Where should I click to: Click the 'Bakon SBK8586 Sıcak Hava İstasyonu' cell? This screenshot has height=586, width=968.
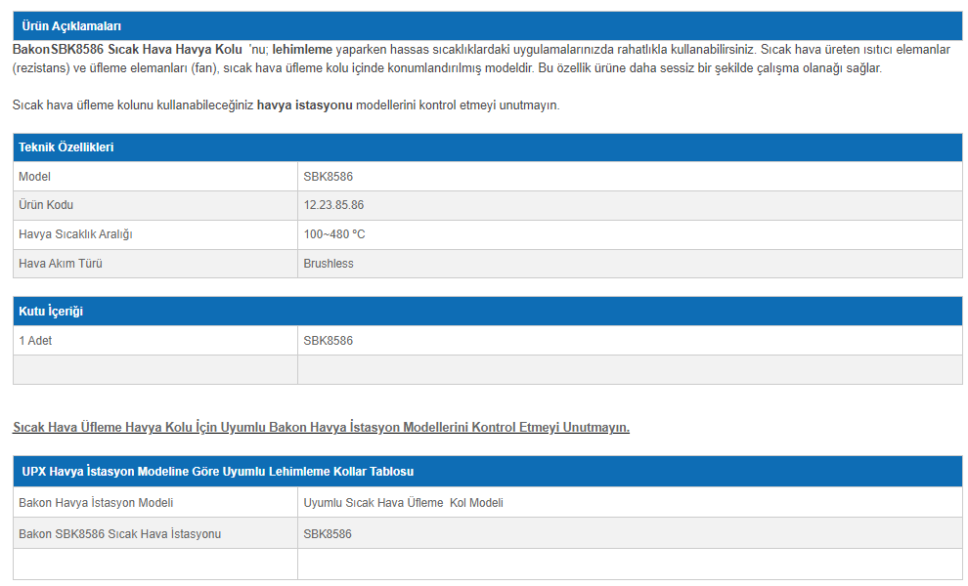(155, 533)
